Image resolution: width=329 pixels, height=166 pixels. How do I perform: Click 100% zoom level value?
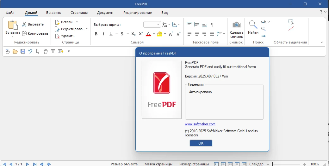coord(315,164)
